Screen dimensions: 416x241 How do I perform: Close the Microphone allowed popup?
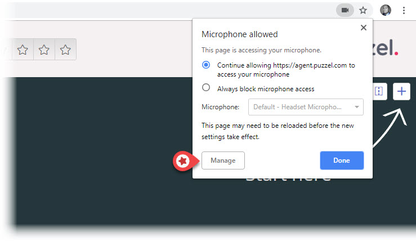(363, 28)
